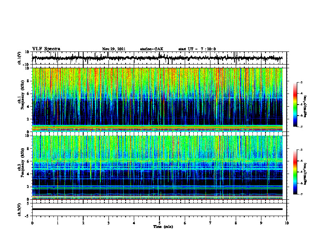323x250 pixels.
Task: Click inside the ch.2 spectrogram panel
Action: coord(157,167)
